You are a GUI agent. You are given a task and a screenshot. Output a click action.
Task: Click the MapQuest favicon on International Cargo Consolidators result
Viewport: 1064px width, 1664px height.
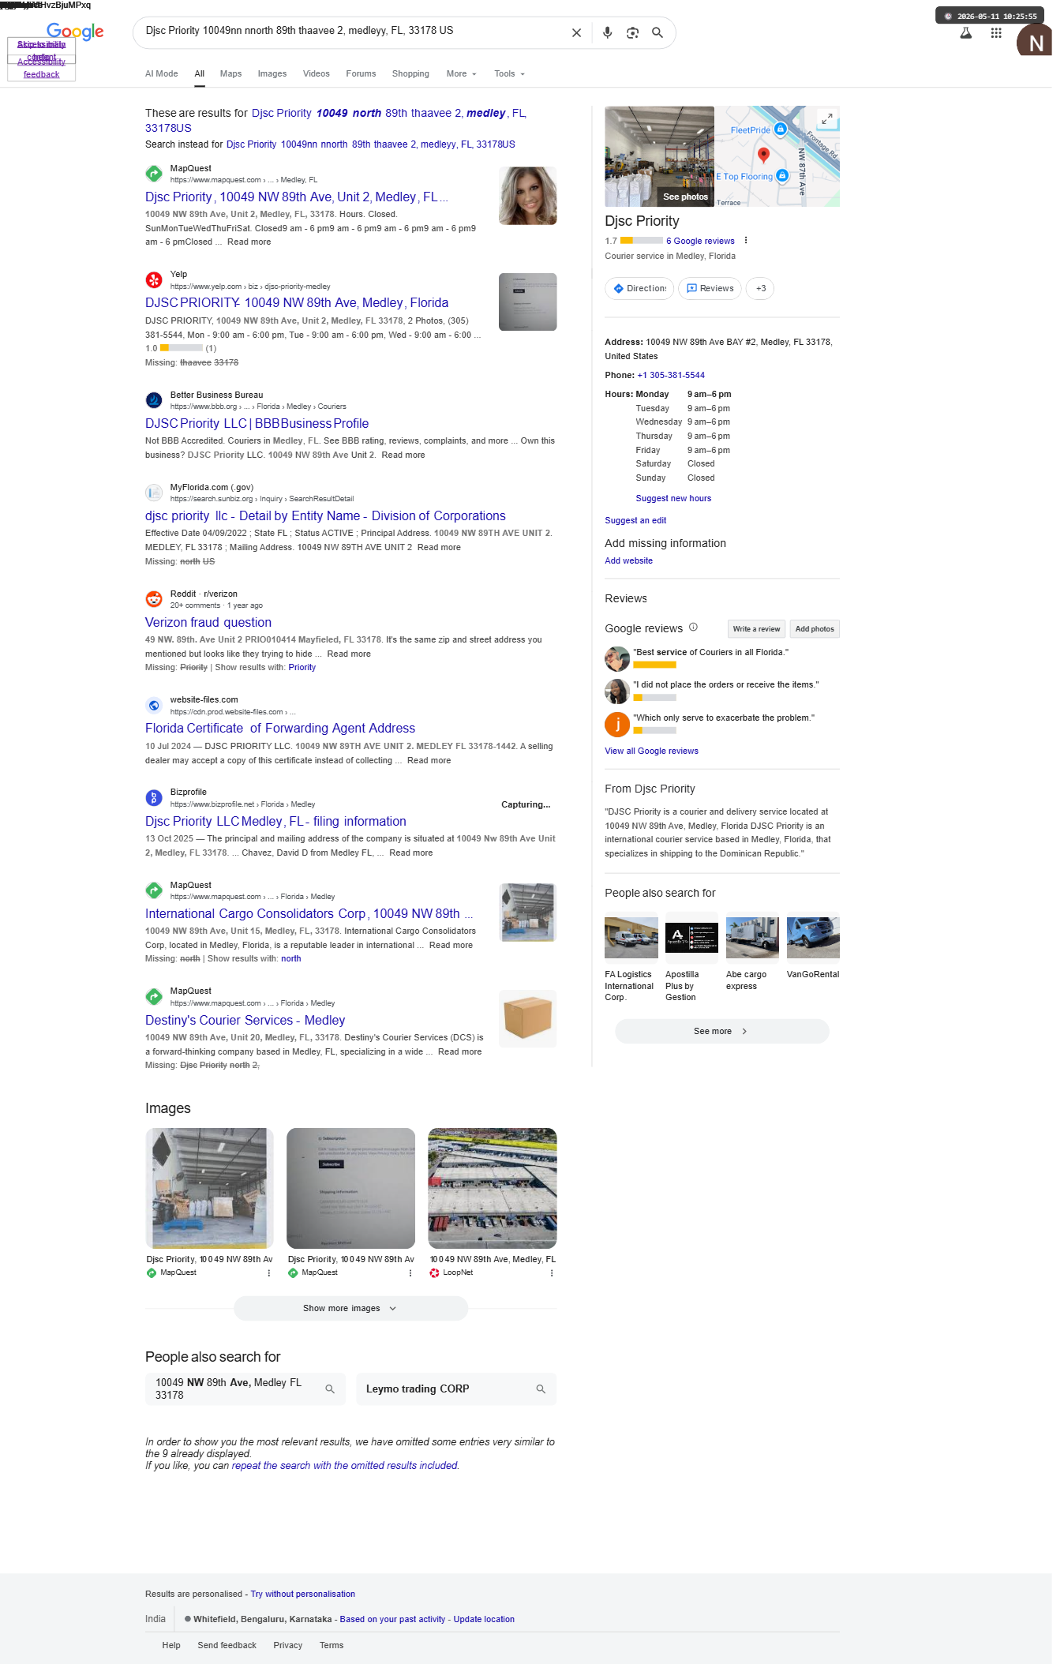pyautogui.click(x=154, y=890)
